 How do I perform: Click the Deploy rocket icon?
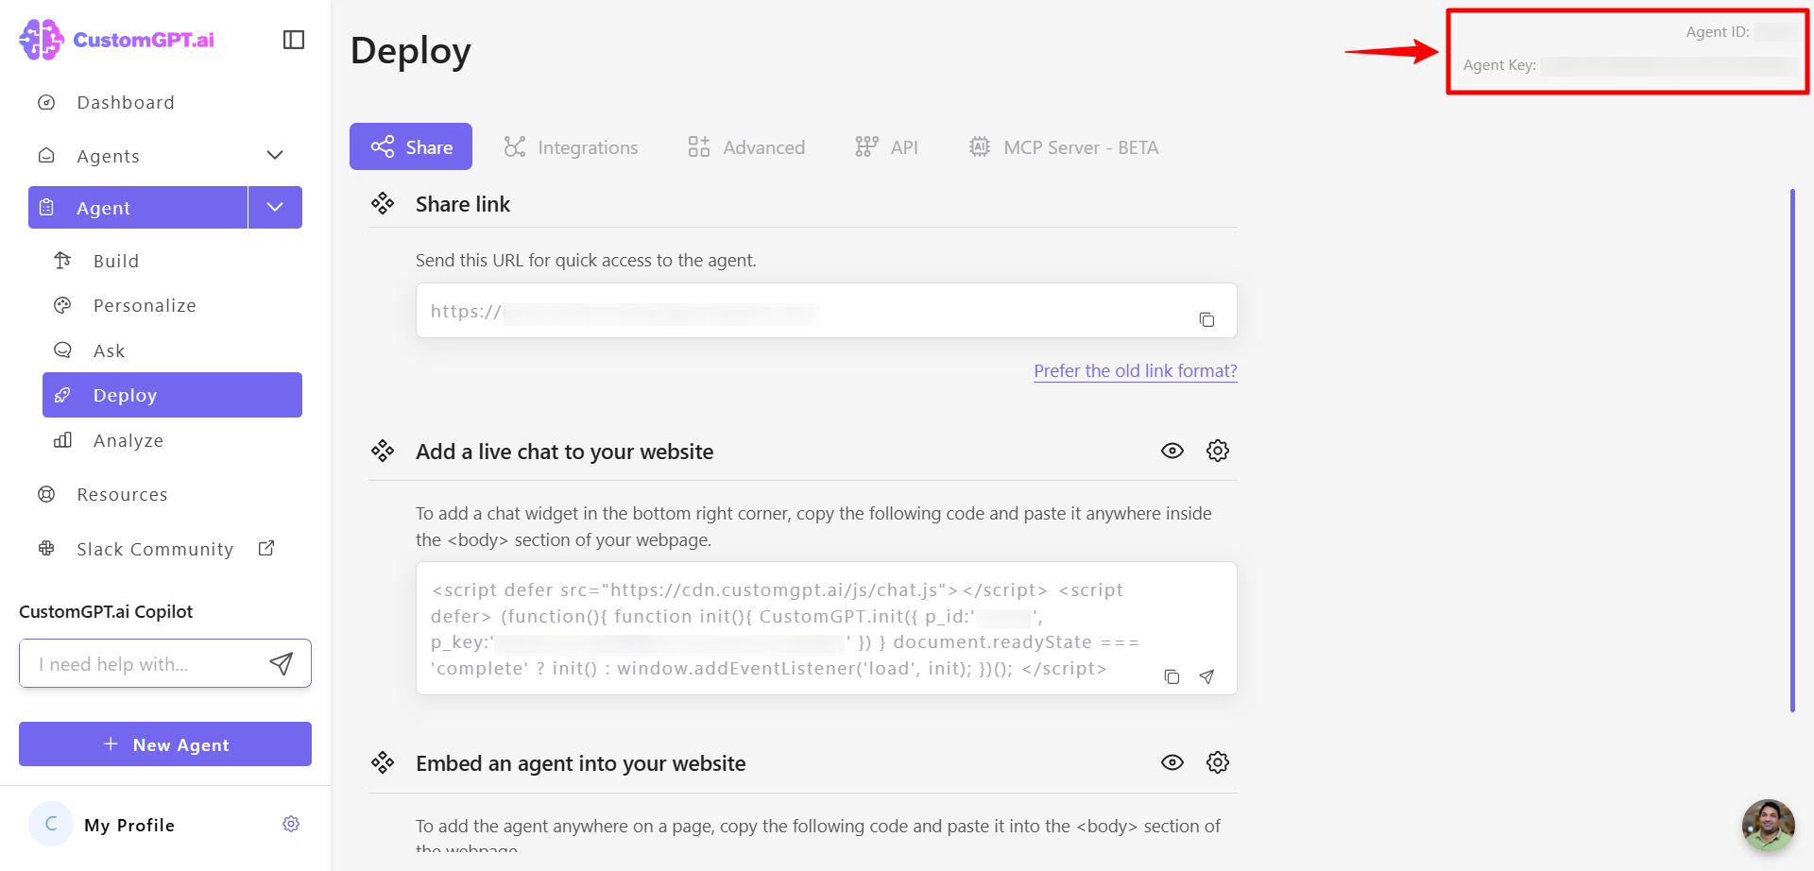tap(62, 395)
